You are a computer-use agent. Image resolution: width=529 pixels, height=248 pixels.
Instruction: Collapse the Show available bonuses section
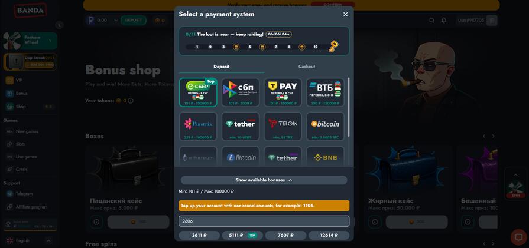click(x=264, y=180)
